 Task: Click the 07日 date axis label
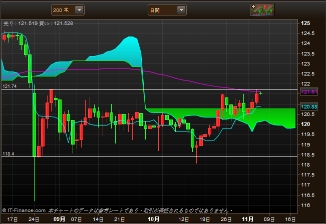click(77, 219)
